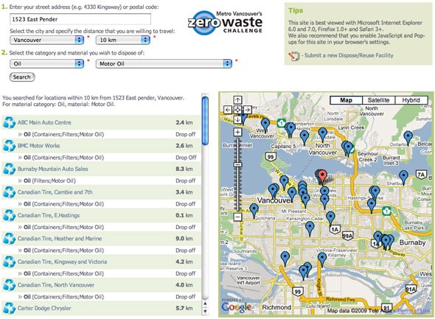Open the ABC Main Auto Centre result
The width and height of the screenshot is (435, 319).
(x=44, y=122)
